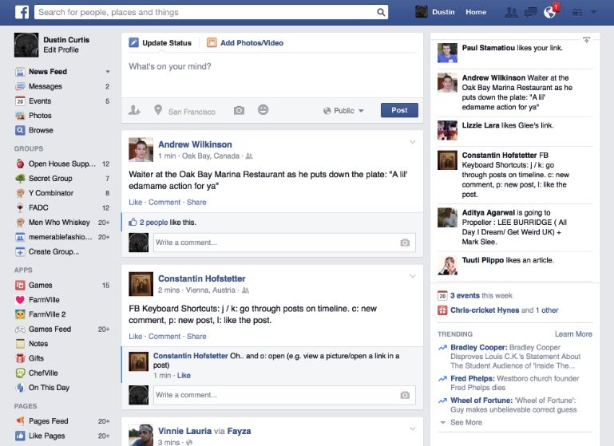Viewport: 614px width, 446px height.
Task: Attach photo to Andrew Wilkinson comment
Action: [405, 242]
